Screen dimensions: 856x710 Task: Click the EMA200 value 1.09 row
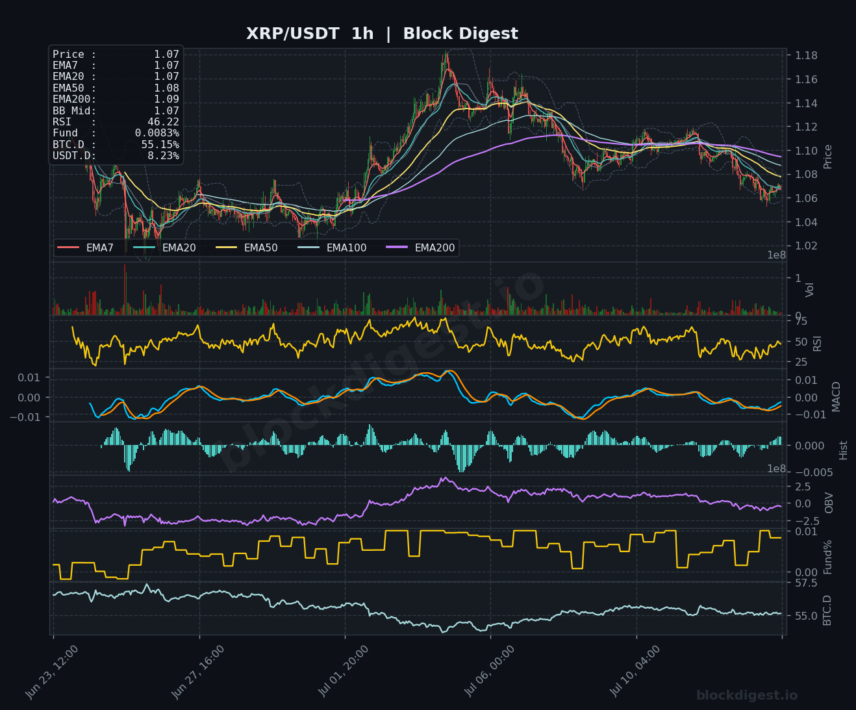[x=116, y=99]
